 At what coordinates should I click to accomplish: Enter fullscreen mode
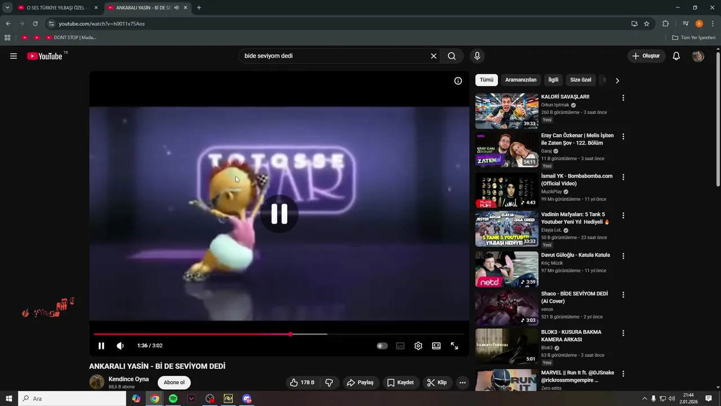(x=455, y=346)
